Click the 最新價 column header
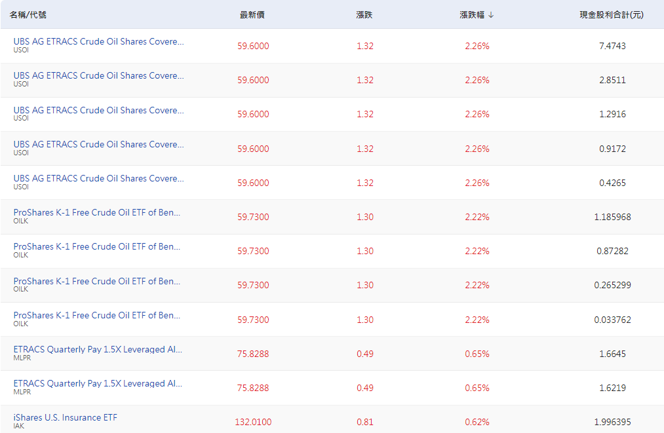 252,15
